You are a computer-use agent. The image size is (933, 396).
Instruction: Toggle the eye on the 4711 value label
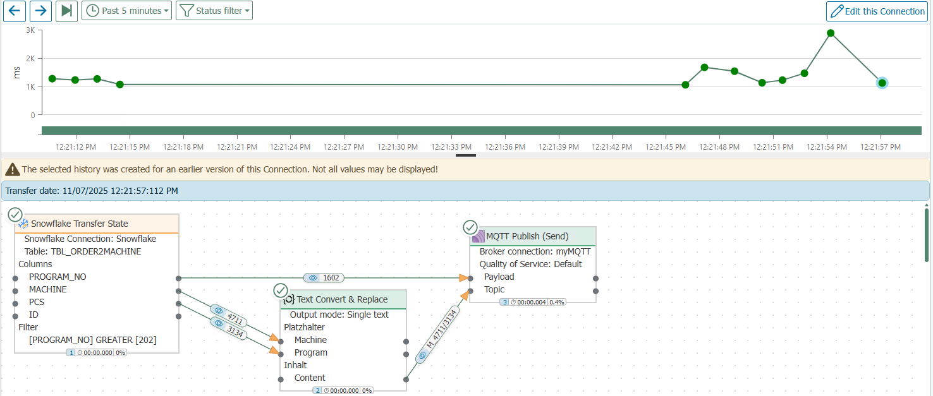point(219,311)
